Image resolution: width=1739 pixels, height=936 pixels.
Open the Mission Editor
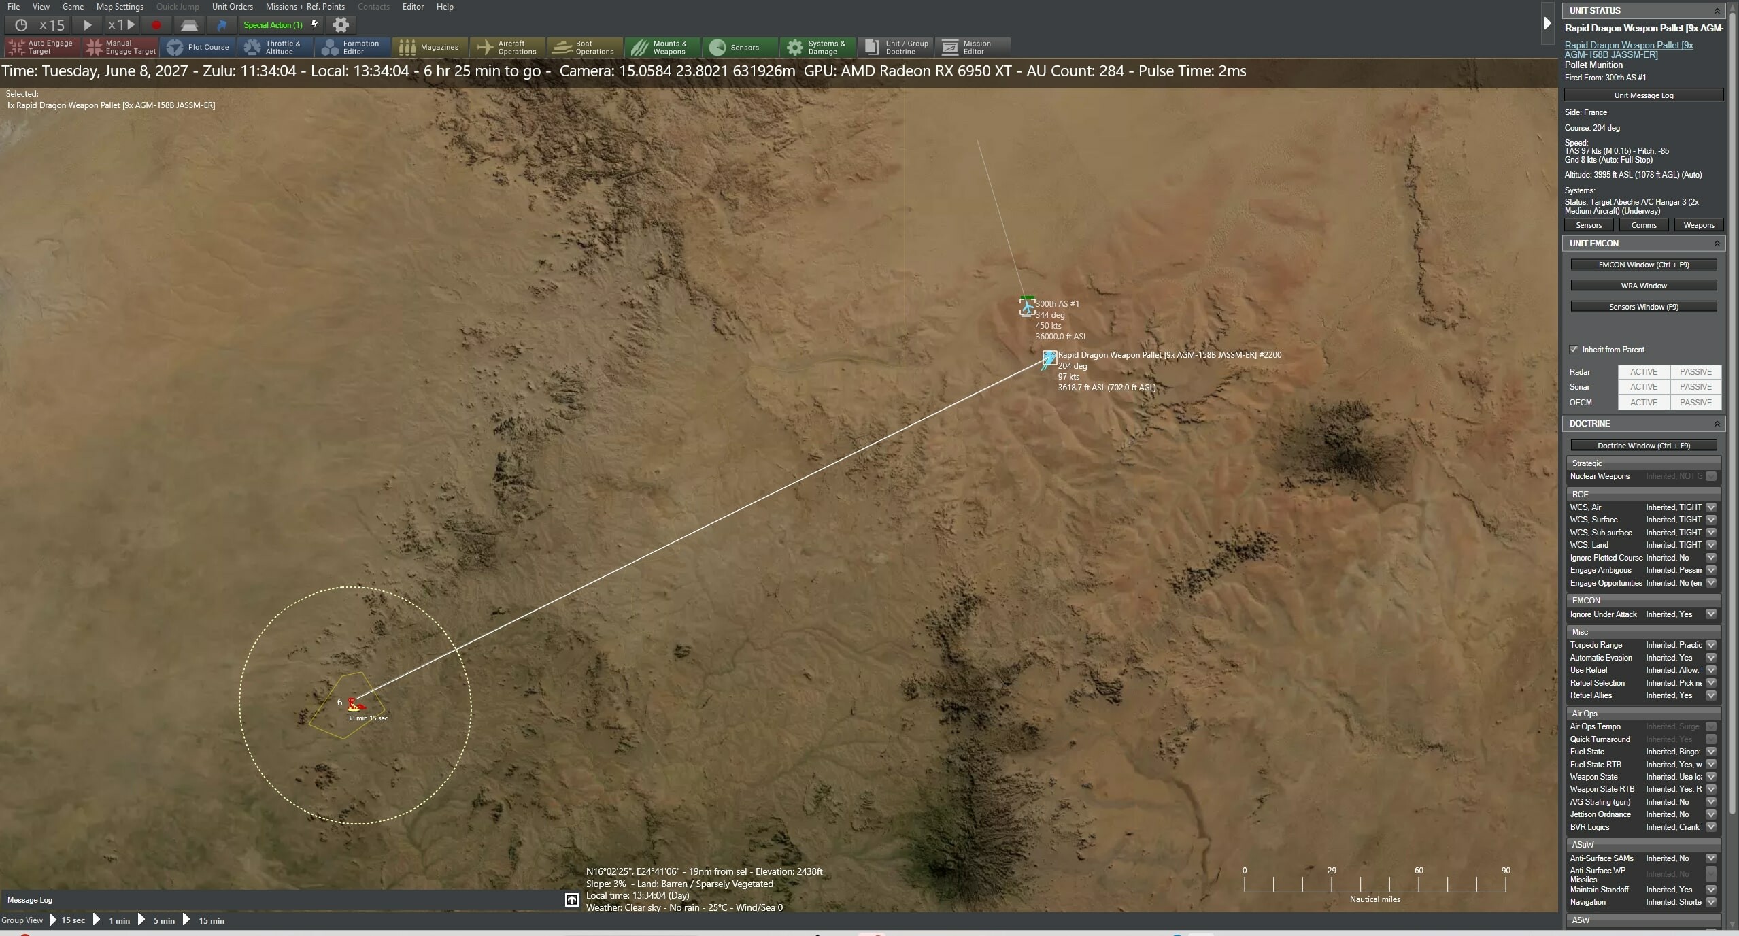(971, 48)
